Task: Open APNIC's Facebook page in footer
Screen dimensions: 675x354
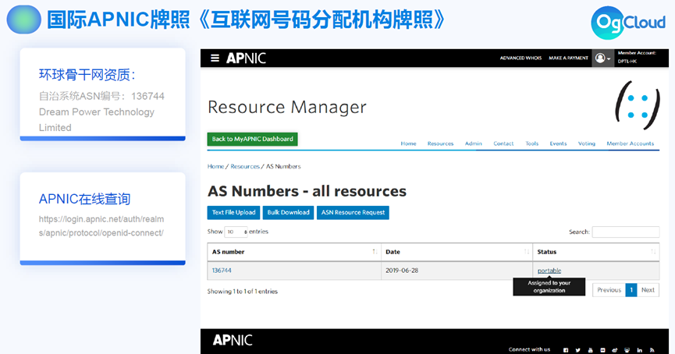Action: tap(565, 349)
